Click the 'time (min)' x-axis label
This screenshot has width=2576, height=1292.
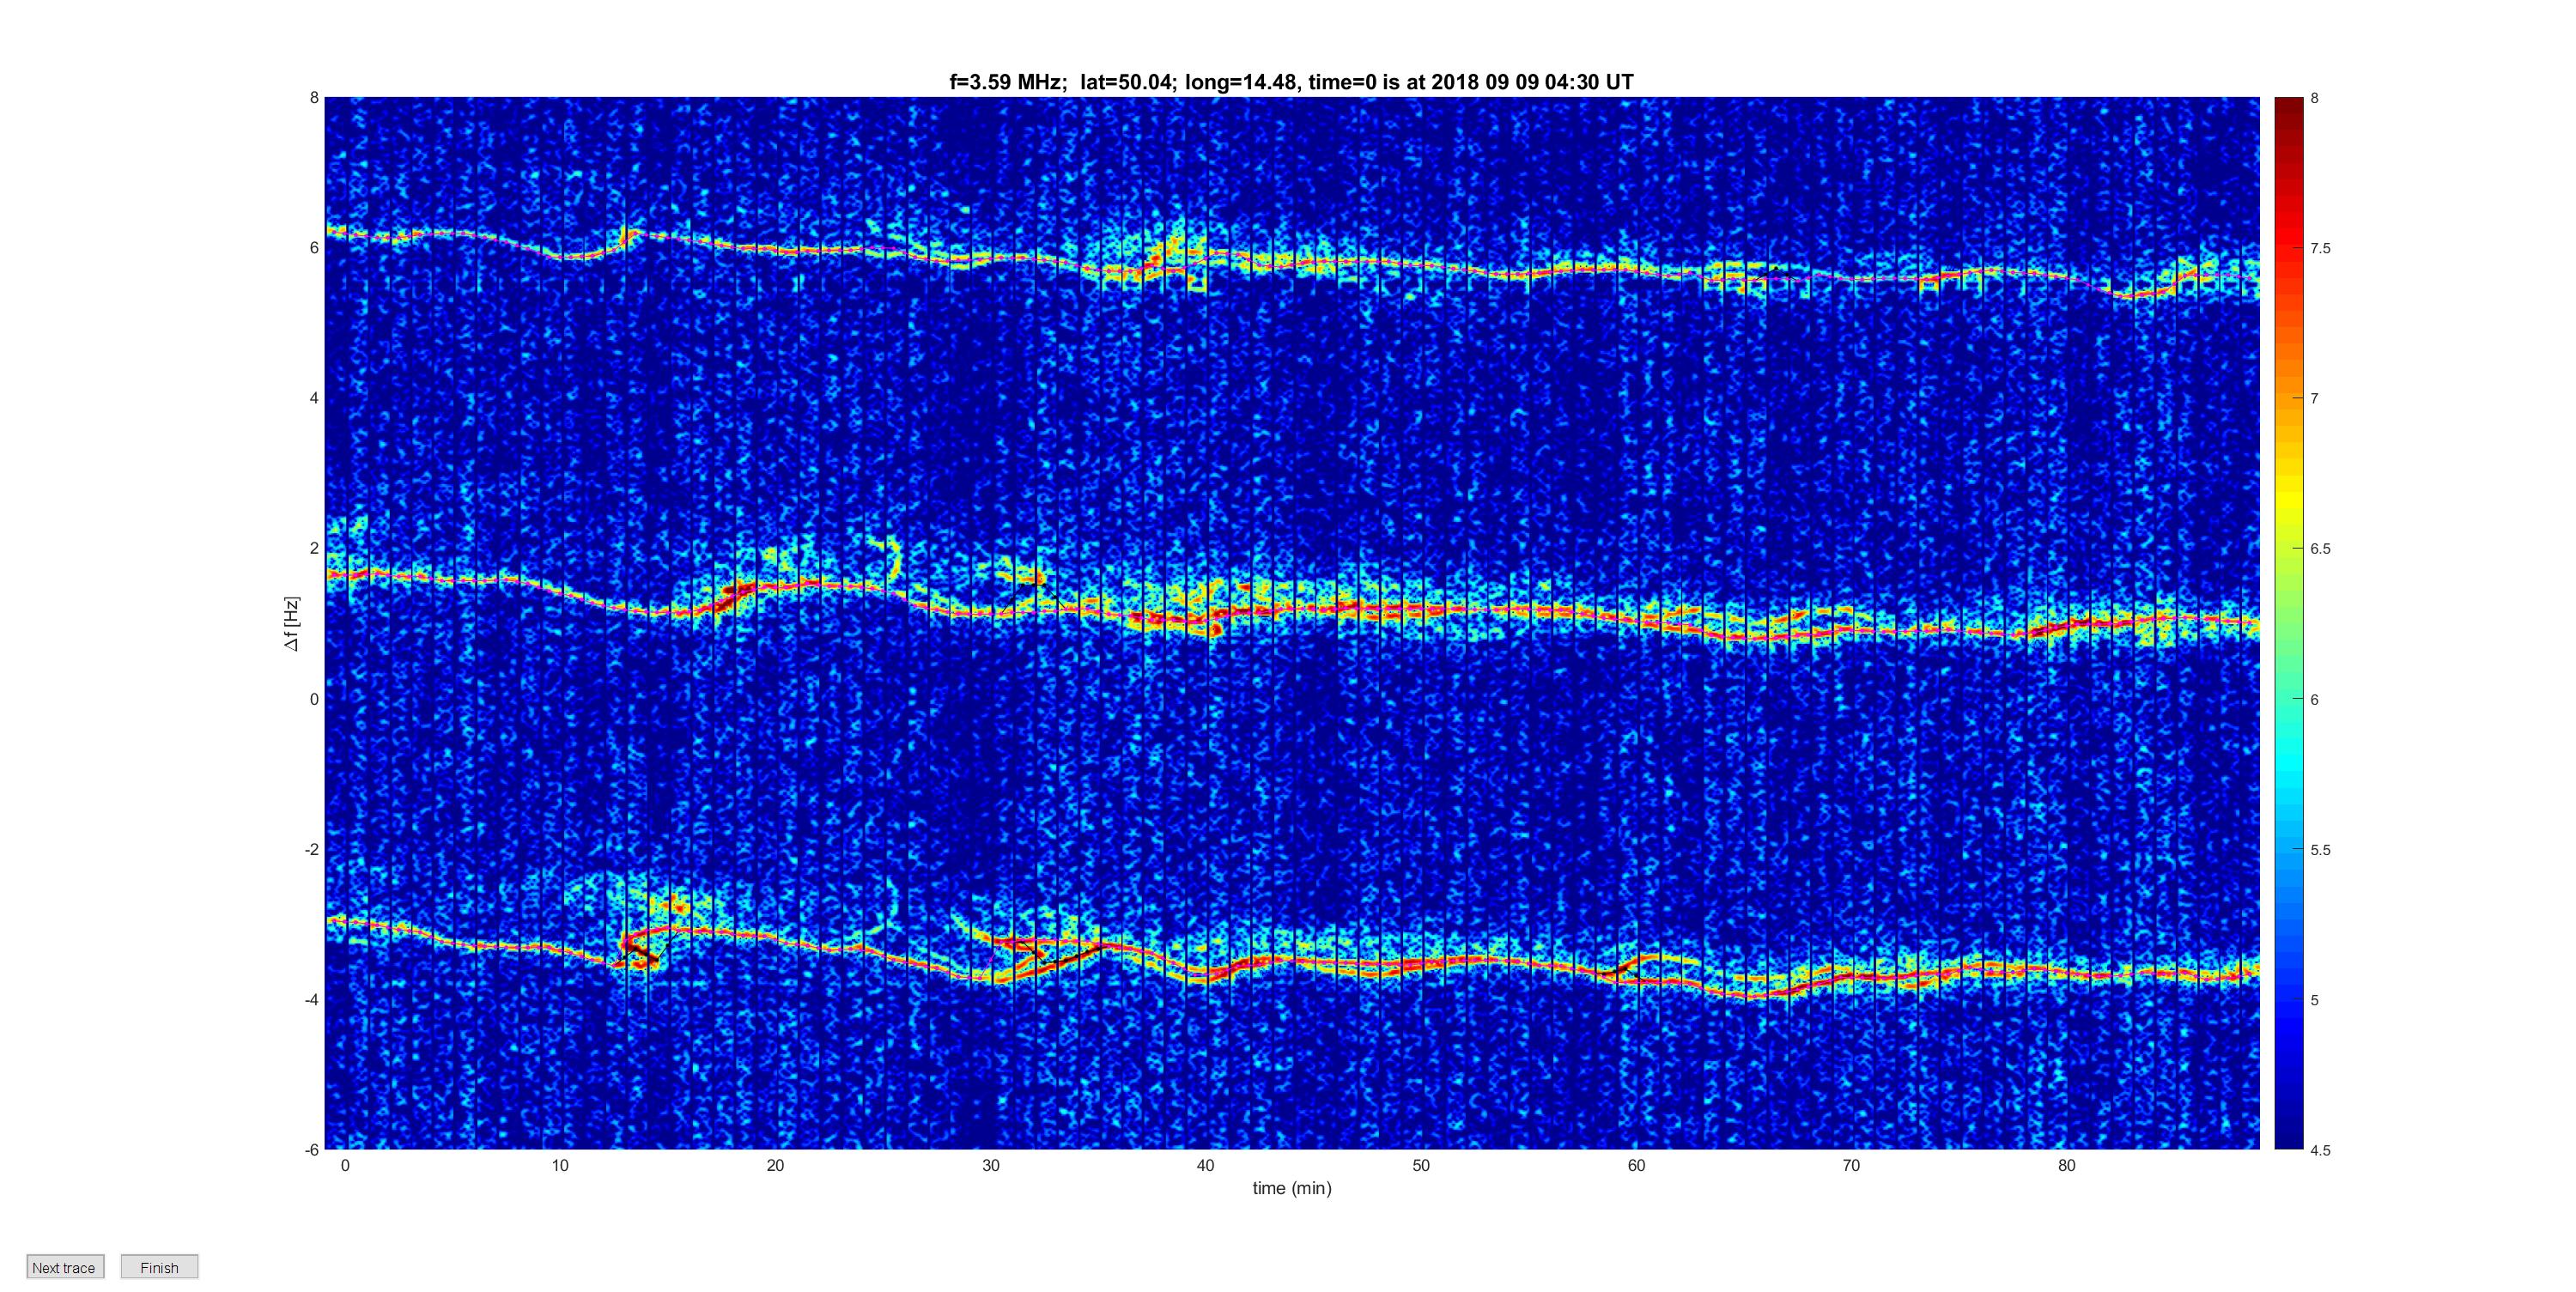point(1292,1188)
